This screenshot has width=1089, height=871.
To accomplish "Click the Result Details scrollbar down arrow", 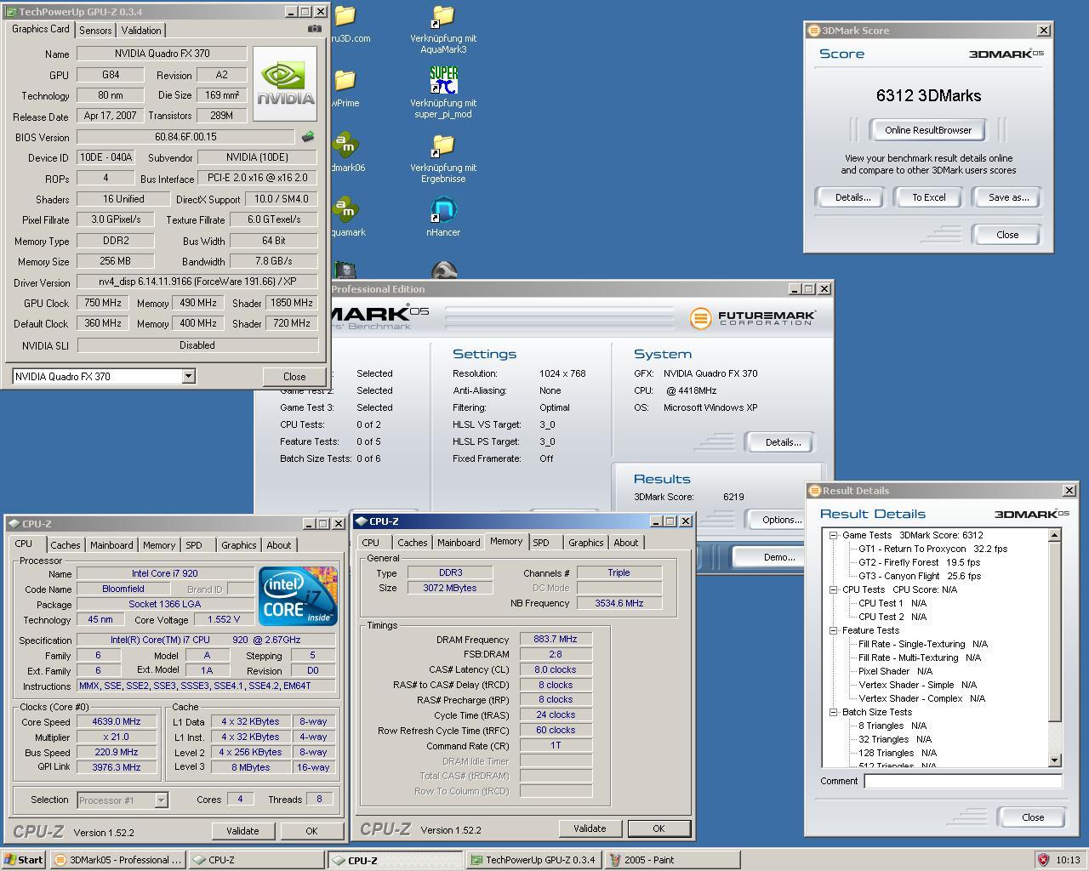I will click(x=1055, y=760).
